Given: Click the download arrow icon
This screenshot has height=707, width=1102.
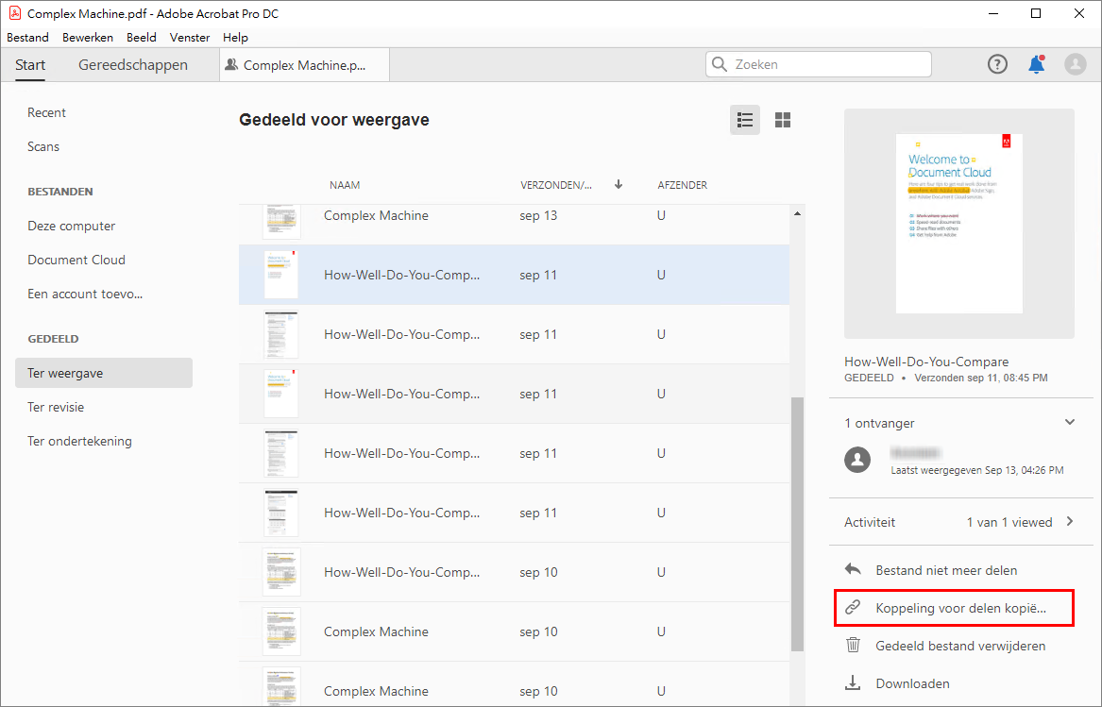Looking at the screenshot, I should [853, 682].
